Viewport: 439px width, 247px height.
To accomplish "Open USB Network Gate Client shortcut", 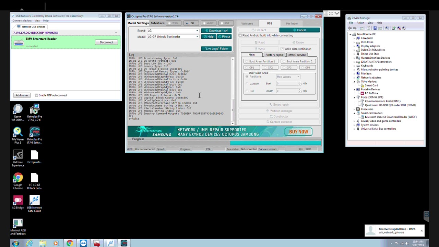I will point(34,204).
